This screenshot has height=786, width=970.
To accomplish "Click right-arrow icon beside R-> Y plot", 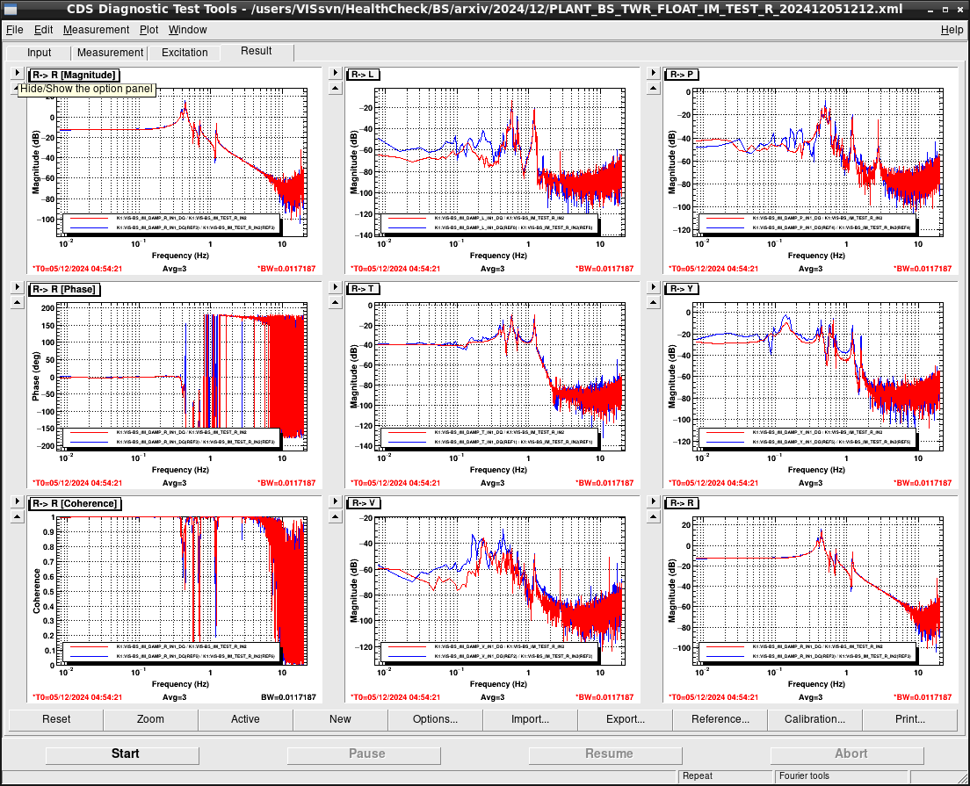I will [654, 287].
